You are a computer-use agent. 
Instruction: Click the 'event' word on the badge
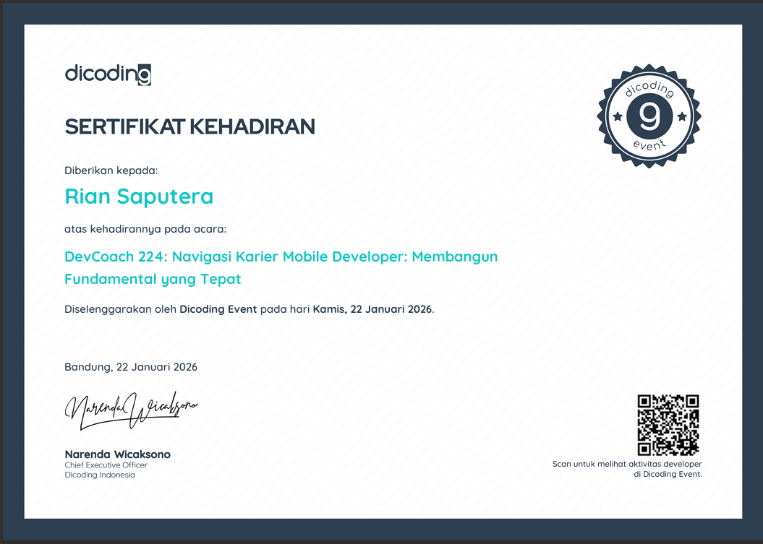(x=649, y=146)
